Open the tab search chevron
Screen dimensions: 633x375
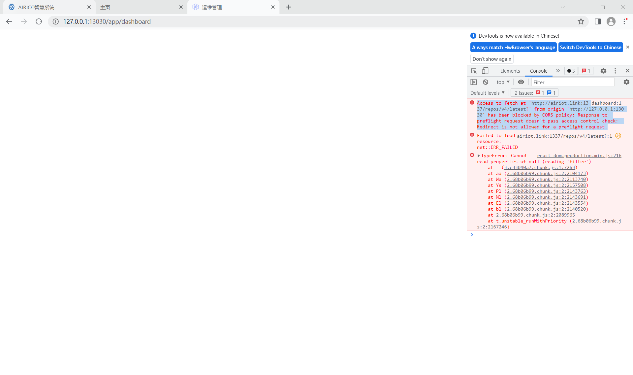click(562, 7)
